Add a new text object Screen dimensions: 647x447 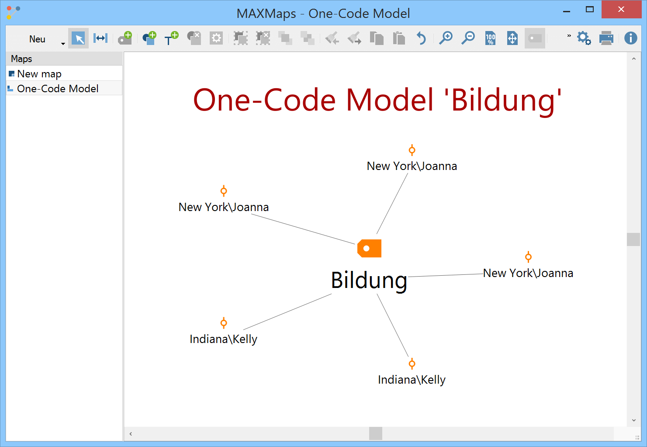point(171,38)
